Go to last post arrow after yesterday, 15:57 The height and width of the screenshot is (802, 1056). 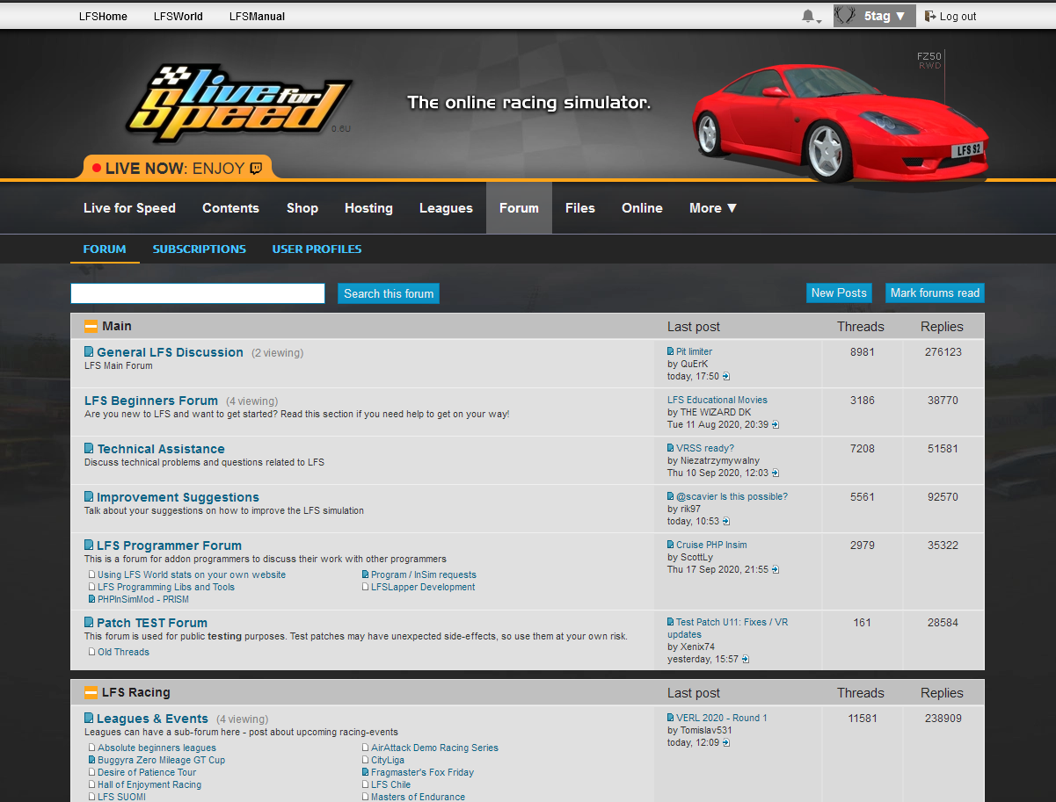tap(746, 660)
